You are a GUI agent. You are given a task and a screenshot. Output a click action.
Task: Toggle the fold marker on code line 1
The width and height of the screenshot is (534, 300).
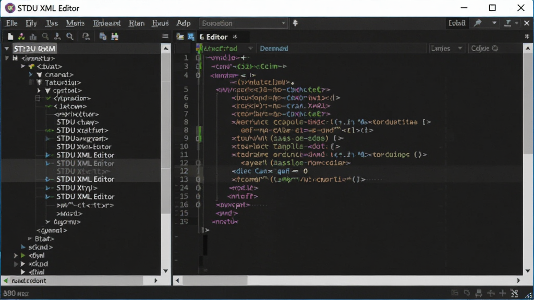coord(198,58)
